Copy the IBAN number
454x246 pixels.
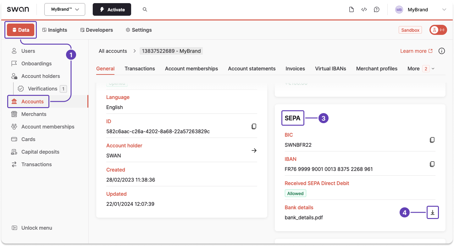pos(432,164)
